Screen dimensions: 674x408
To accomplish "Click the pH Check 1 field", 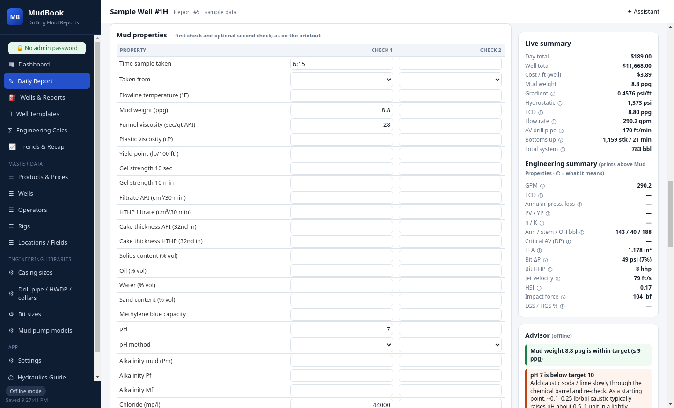I will click(x=342, y=329).
